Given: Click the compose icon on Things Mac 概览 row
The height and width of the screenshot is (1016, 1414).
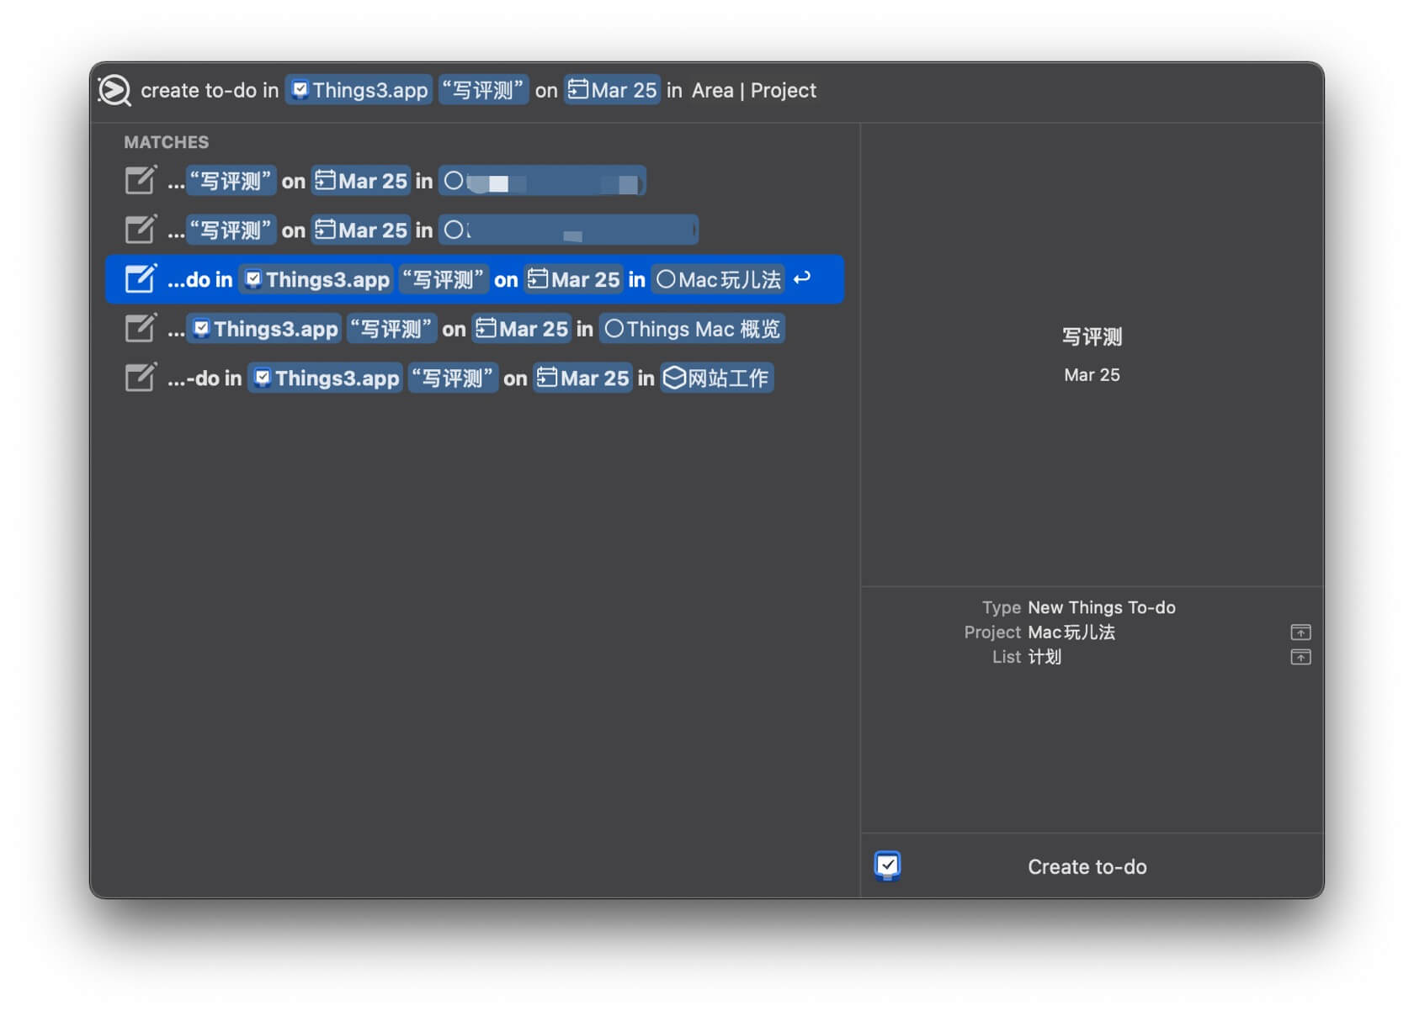Looking at the screenshot, I should pyautogui.click(x=141, y=328).
